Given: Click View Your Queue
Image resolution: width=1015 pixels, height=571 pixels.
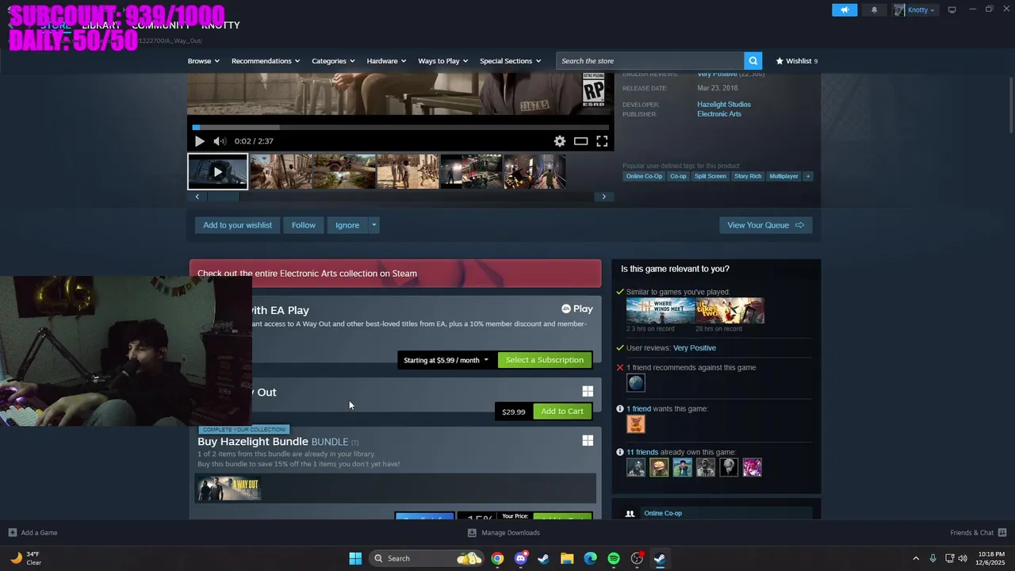Looking at the screenshot, I should 765,225.
